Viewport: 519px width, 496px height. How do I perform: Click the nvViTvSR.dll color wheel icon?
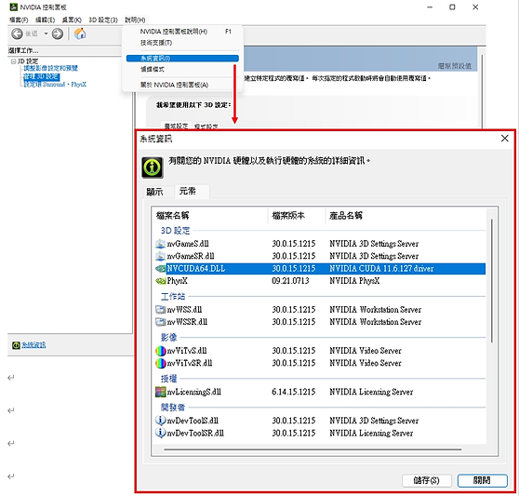pos(161,363)
